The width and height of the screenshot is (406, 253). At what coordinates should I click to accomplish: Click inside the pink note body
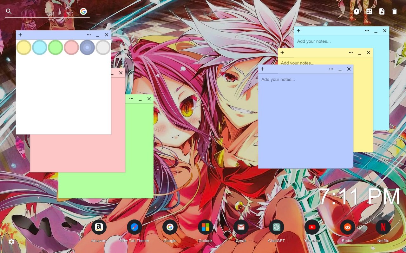coord(78,153)
